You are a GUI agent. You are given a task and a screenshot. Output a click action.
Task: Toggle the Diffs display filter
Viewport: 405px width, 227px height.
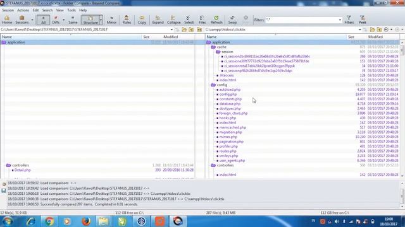coord(56,20)
